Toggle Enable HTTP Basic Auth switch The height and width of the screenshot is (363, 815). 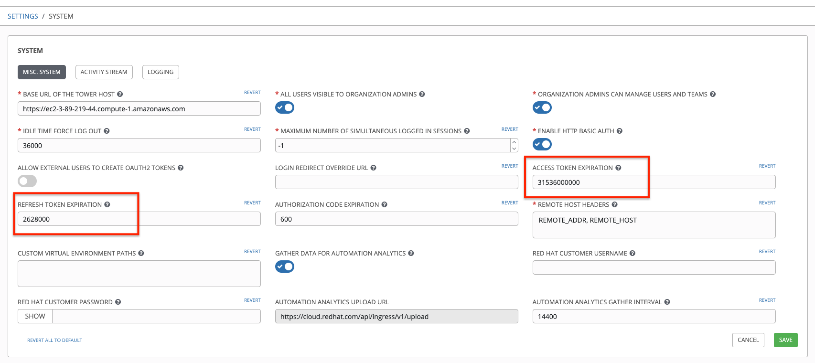point(542,144)
